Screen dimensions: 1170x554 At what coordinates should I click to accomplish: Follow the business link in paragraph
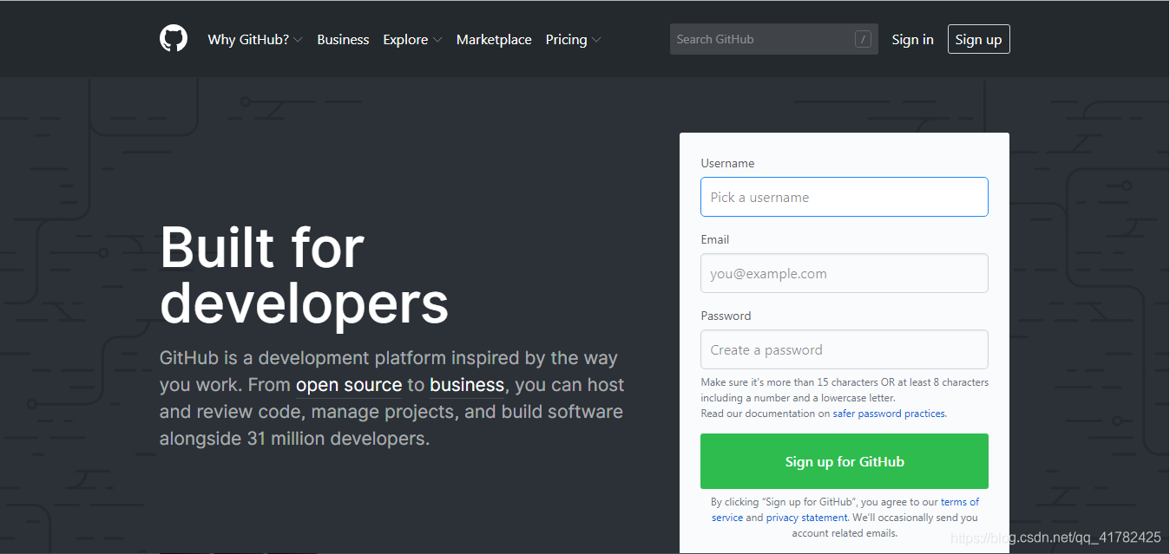click(x=467, y=385)
